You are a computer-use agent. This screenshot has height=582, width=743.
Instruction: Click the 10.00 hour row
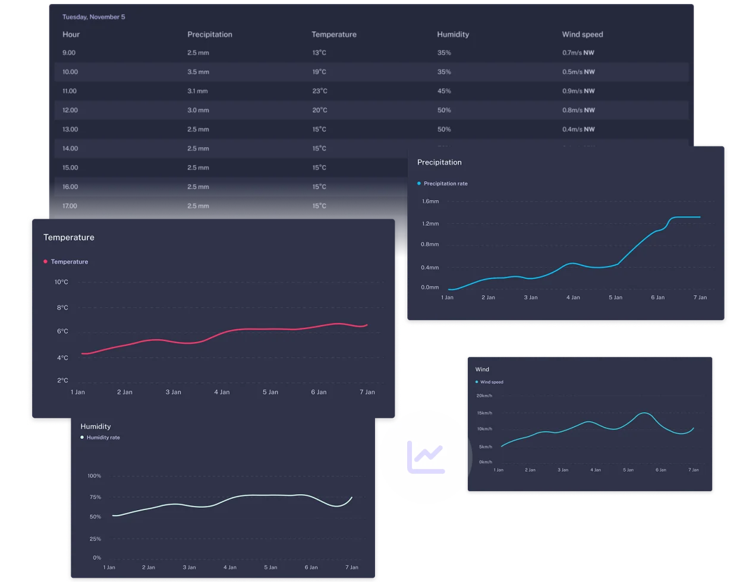coord(371,72)
